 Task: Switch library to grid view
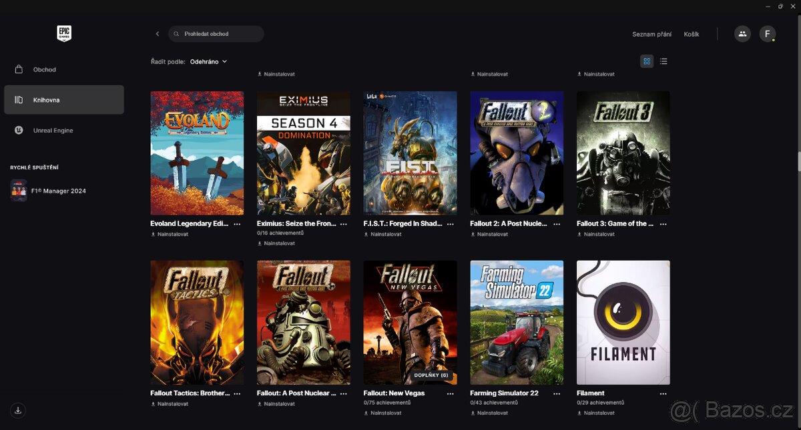646,61
